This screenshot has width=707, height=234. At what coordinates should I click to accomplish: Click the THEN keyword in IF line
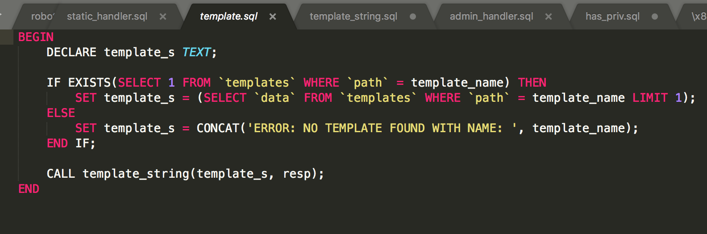coord(532,83)
